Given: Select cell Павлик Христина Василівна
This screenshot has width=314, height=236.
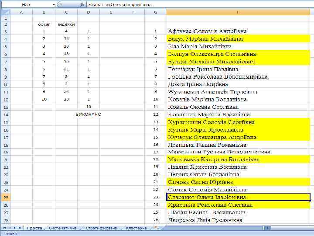Looking at the screenshot, I should (x=238, y=167).
